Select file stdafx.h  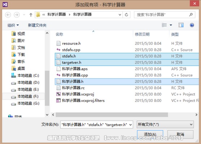tap(127, 56)
